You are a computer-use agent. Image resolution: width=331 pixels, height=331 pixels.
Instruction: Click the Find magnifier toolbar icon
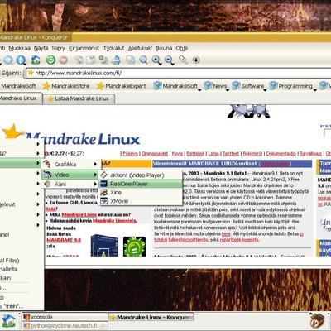point(143,60)
